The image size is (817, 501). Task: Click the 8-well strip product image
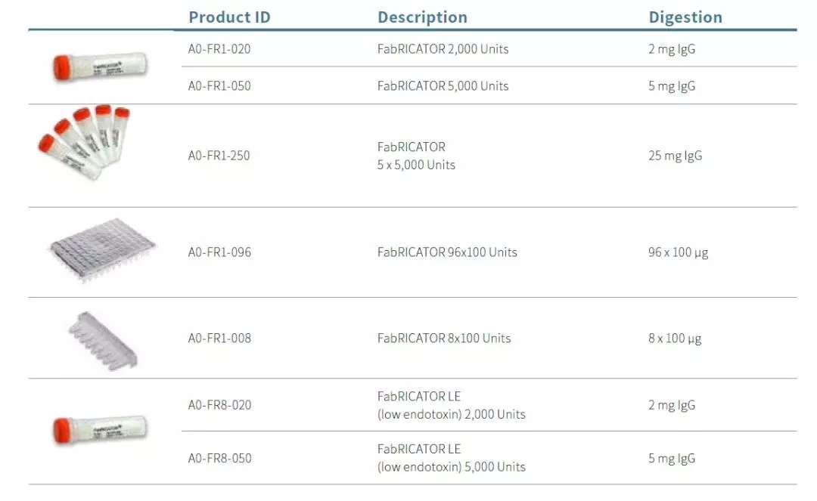(x=103, y=339)
